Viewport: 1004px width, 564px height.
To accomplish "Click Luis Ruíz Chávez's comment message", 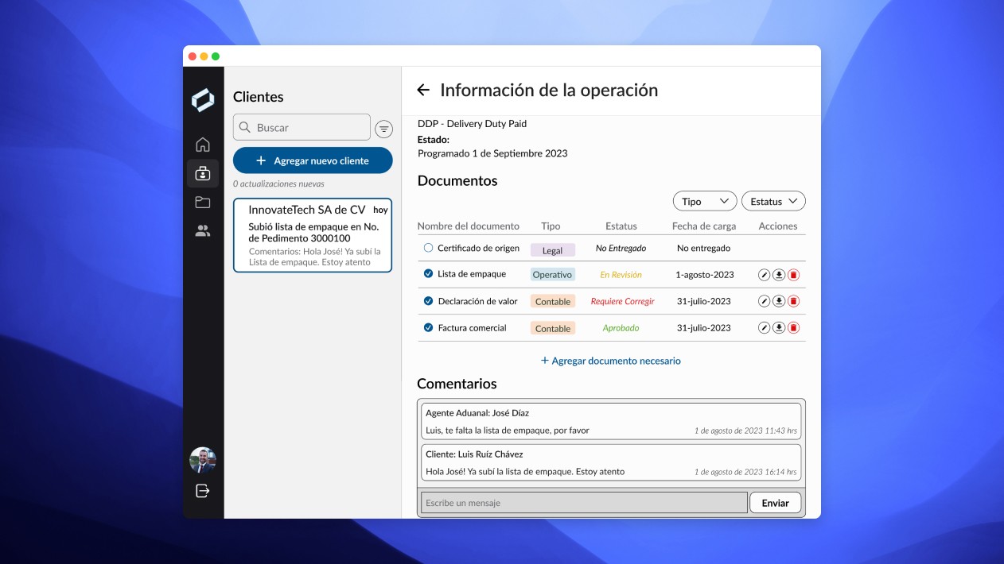I will [611, 462].
